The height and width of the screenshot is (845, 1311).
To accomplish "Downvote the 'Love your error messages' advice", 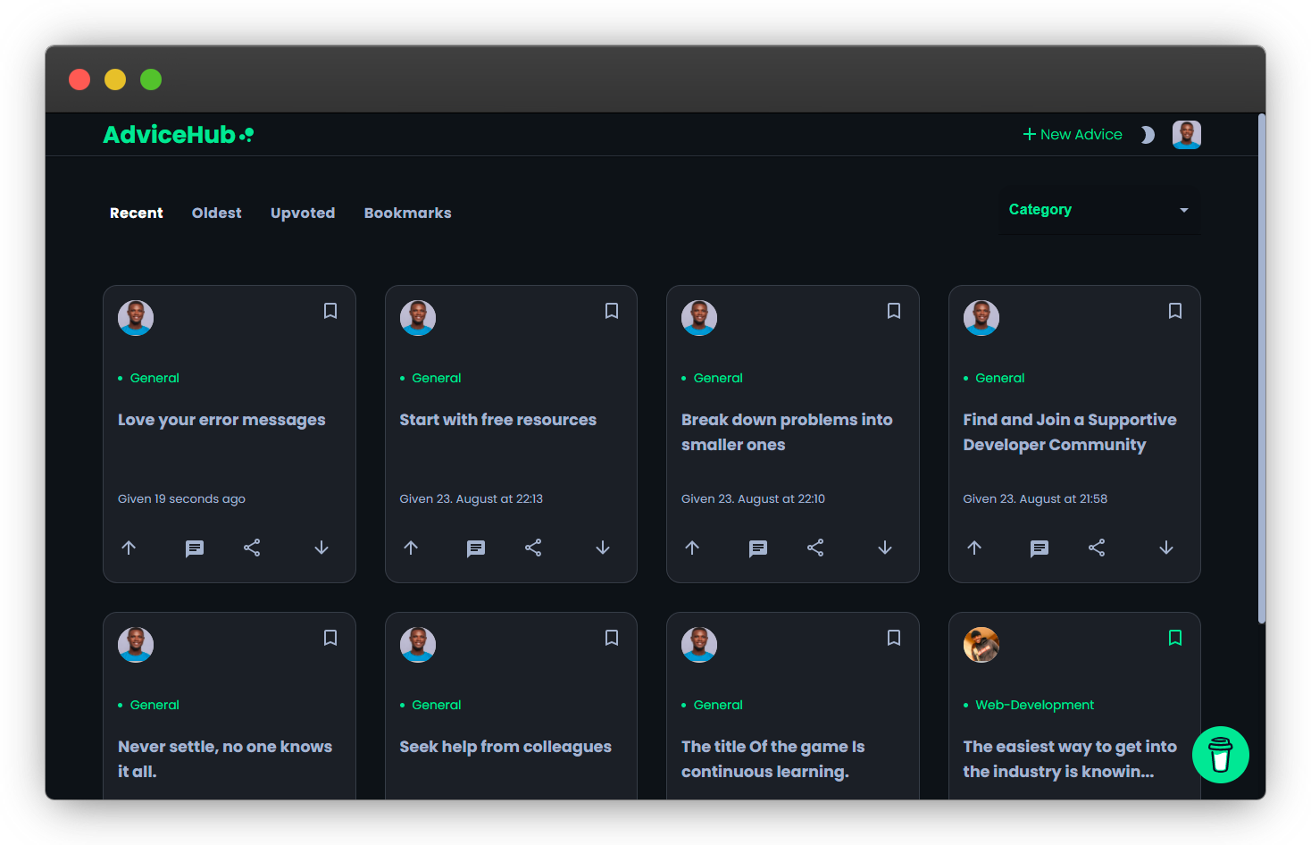I will pos(321,548).
